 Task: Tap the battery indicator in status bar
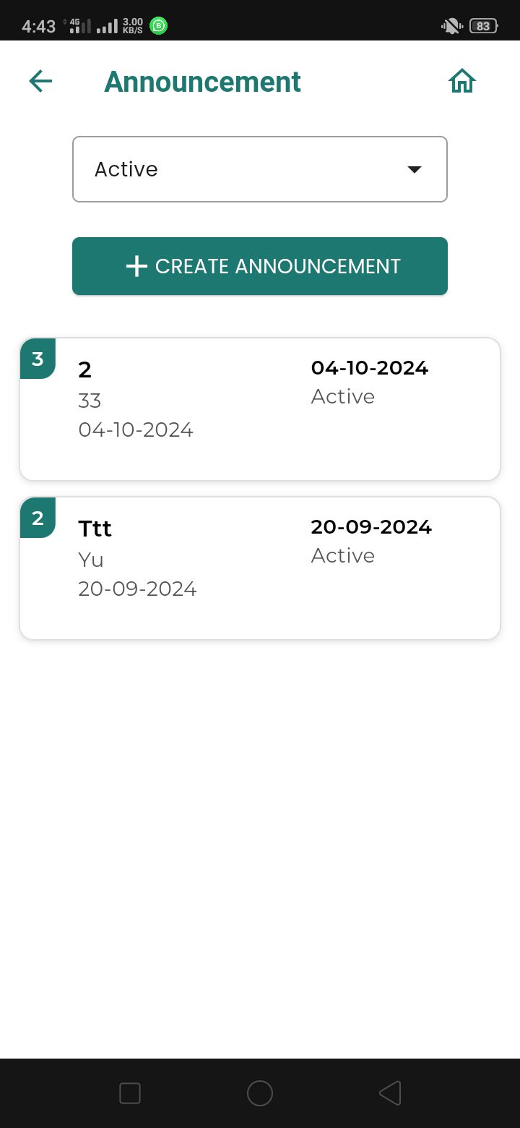pyautogui.click(x=483, y=26)
